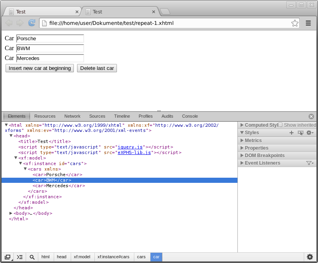Select the <car>Porsche</car> DOM node
318x263 pixels.
pyautogui.click(x=57, y=175)
